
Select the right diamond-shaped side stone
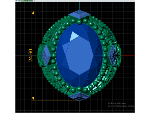coord(113,56)
